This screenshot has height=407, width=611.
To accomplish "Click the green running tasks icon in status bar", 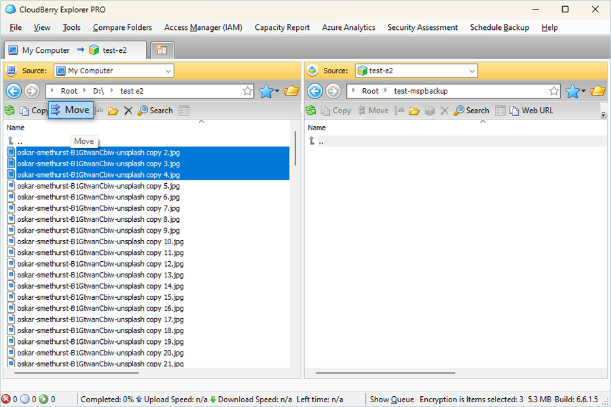I will coord(43,400).
